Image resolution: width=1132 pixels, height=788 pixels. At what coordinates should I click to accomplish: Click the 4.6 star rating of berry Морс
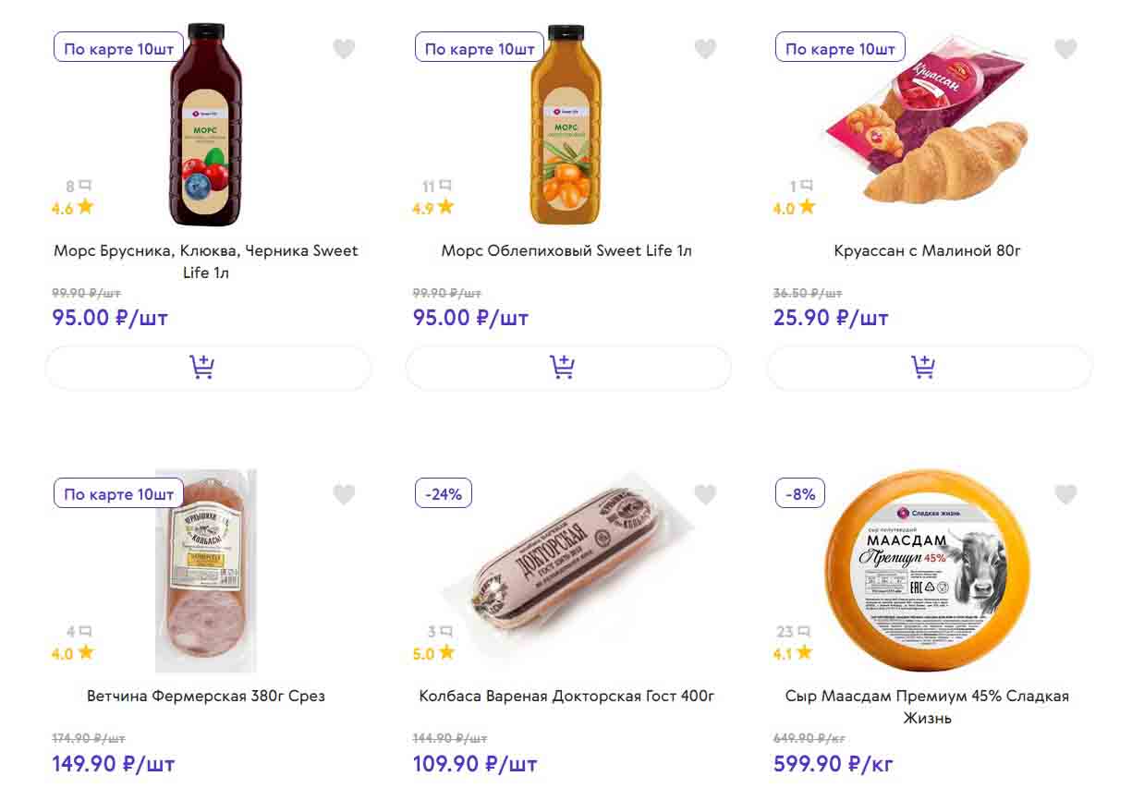pos(73,208)
